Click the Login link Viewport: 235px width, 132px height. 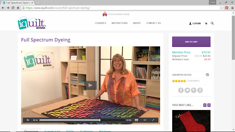coord(195,23)
